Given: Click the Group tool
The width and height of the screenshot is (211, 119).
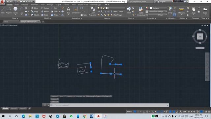Looking at the screenshot, I should 170,10.
